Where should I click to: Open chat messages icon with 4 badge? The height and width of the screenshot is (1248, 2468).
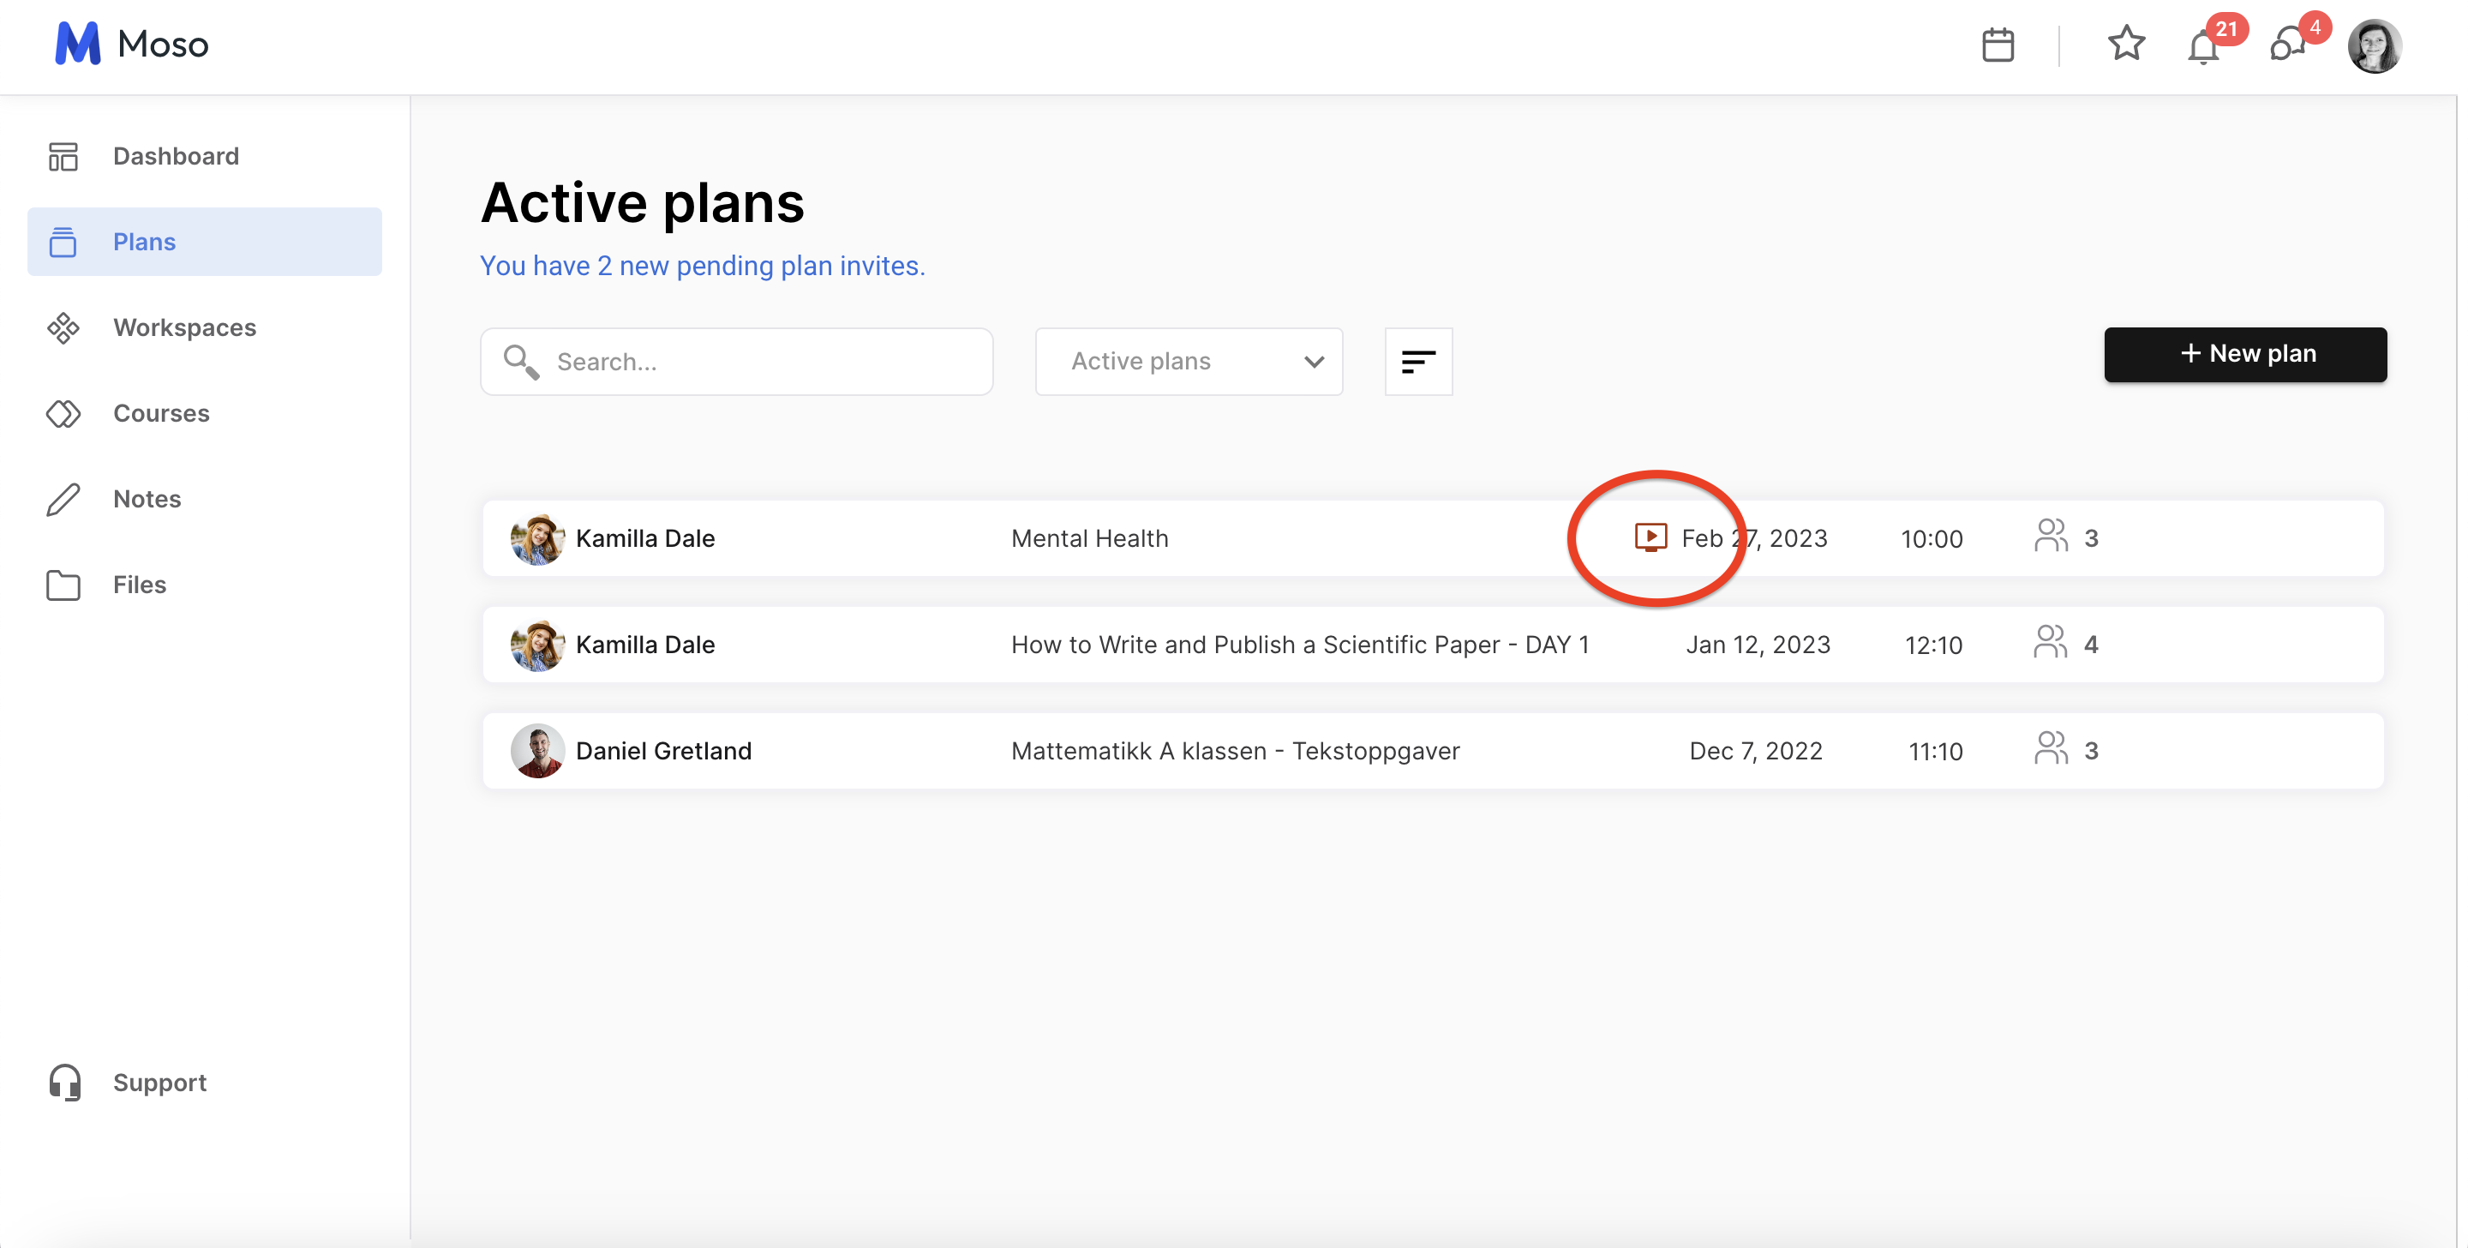pos(2288,45)
